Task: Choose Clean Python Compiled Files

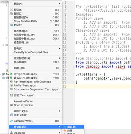Action: pos(31,52)
